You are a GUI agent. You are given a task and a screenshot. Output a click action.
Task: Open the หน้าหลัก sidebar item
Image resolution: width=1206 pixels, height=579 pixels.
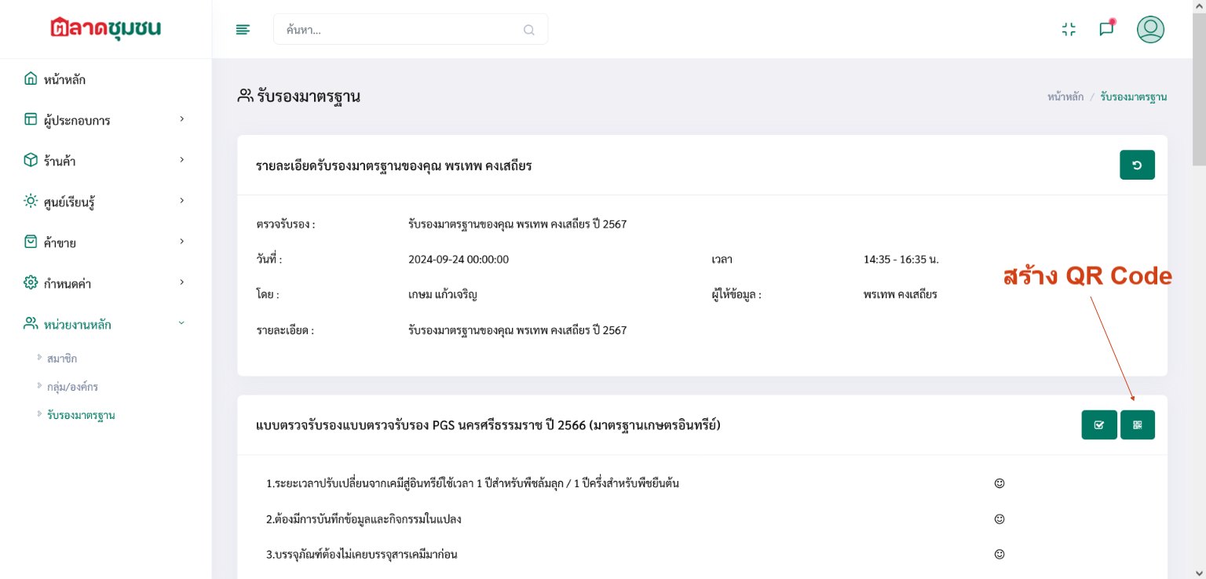64,79
